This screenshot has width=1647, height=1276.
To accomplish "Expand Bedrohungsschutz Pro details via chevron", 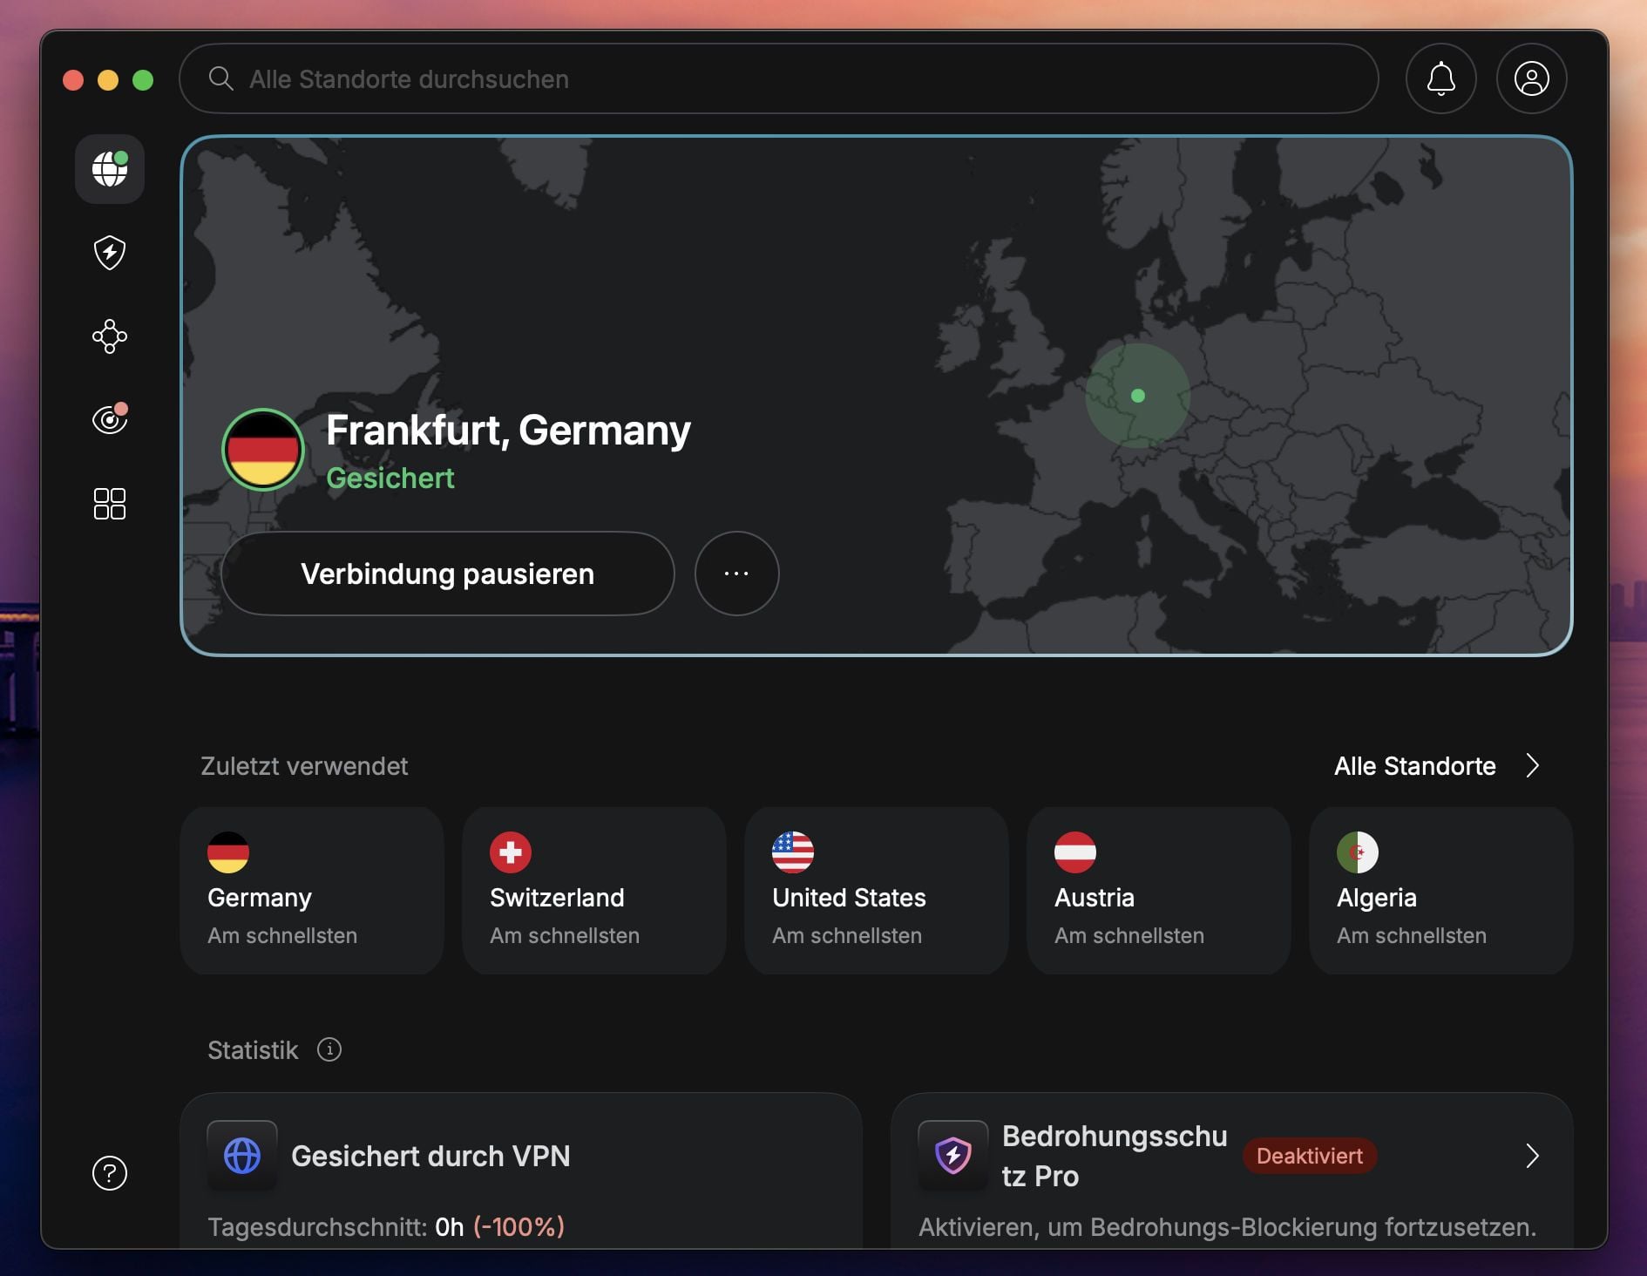I will coord(1533,1156).
